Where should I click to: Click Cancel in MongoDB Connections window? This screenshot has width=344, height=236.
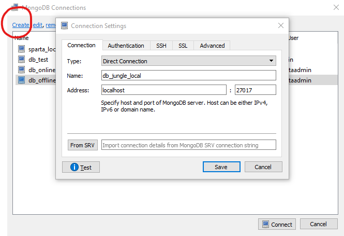pos(319,224)
